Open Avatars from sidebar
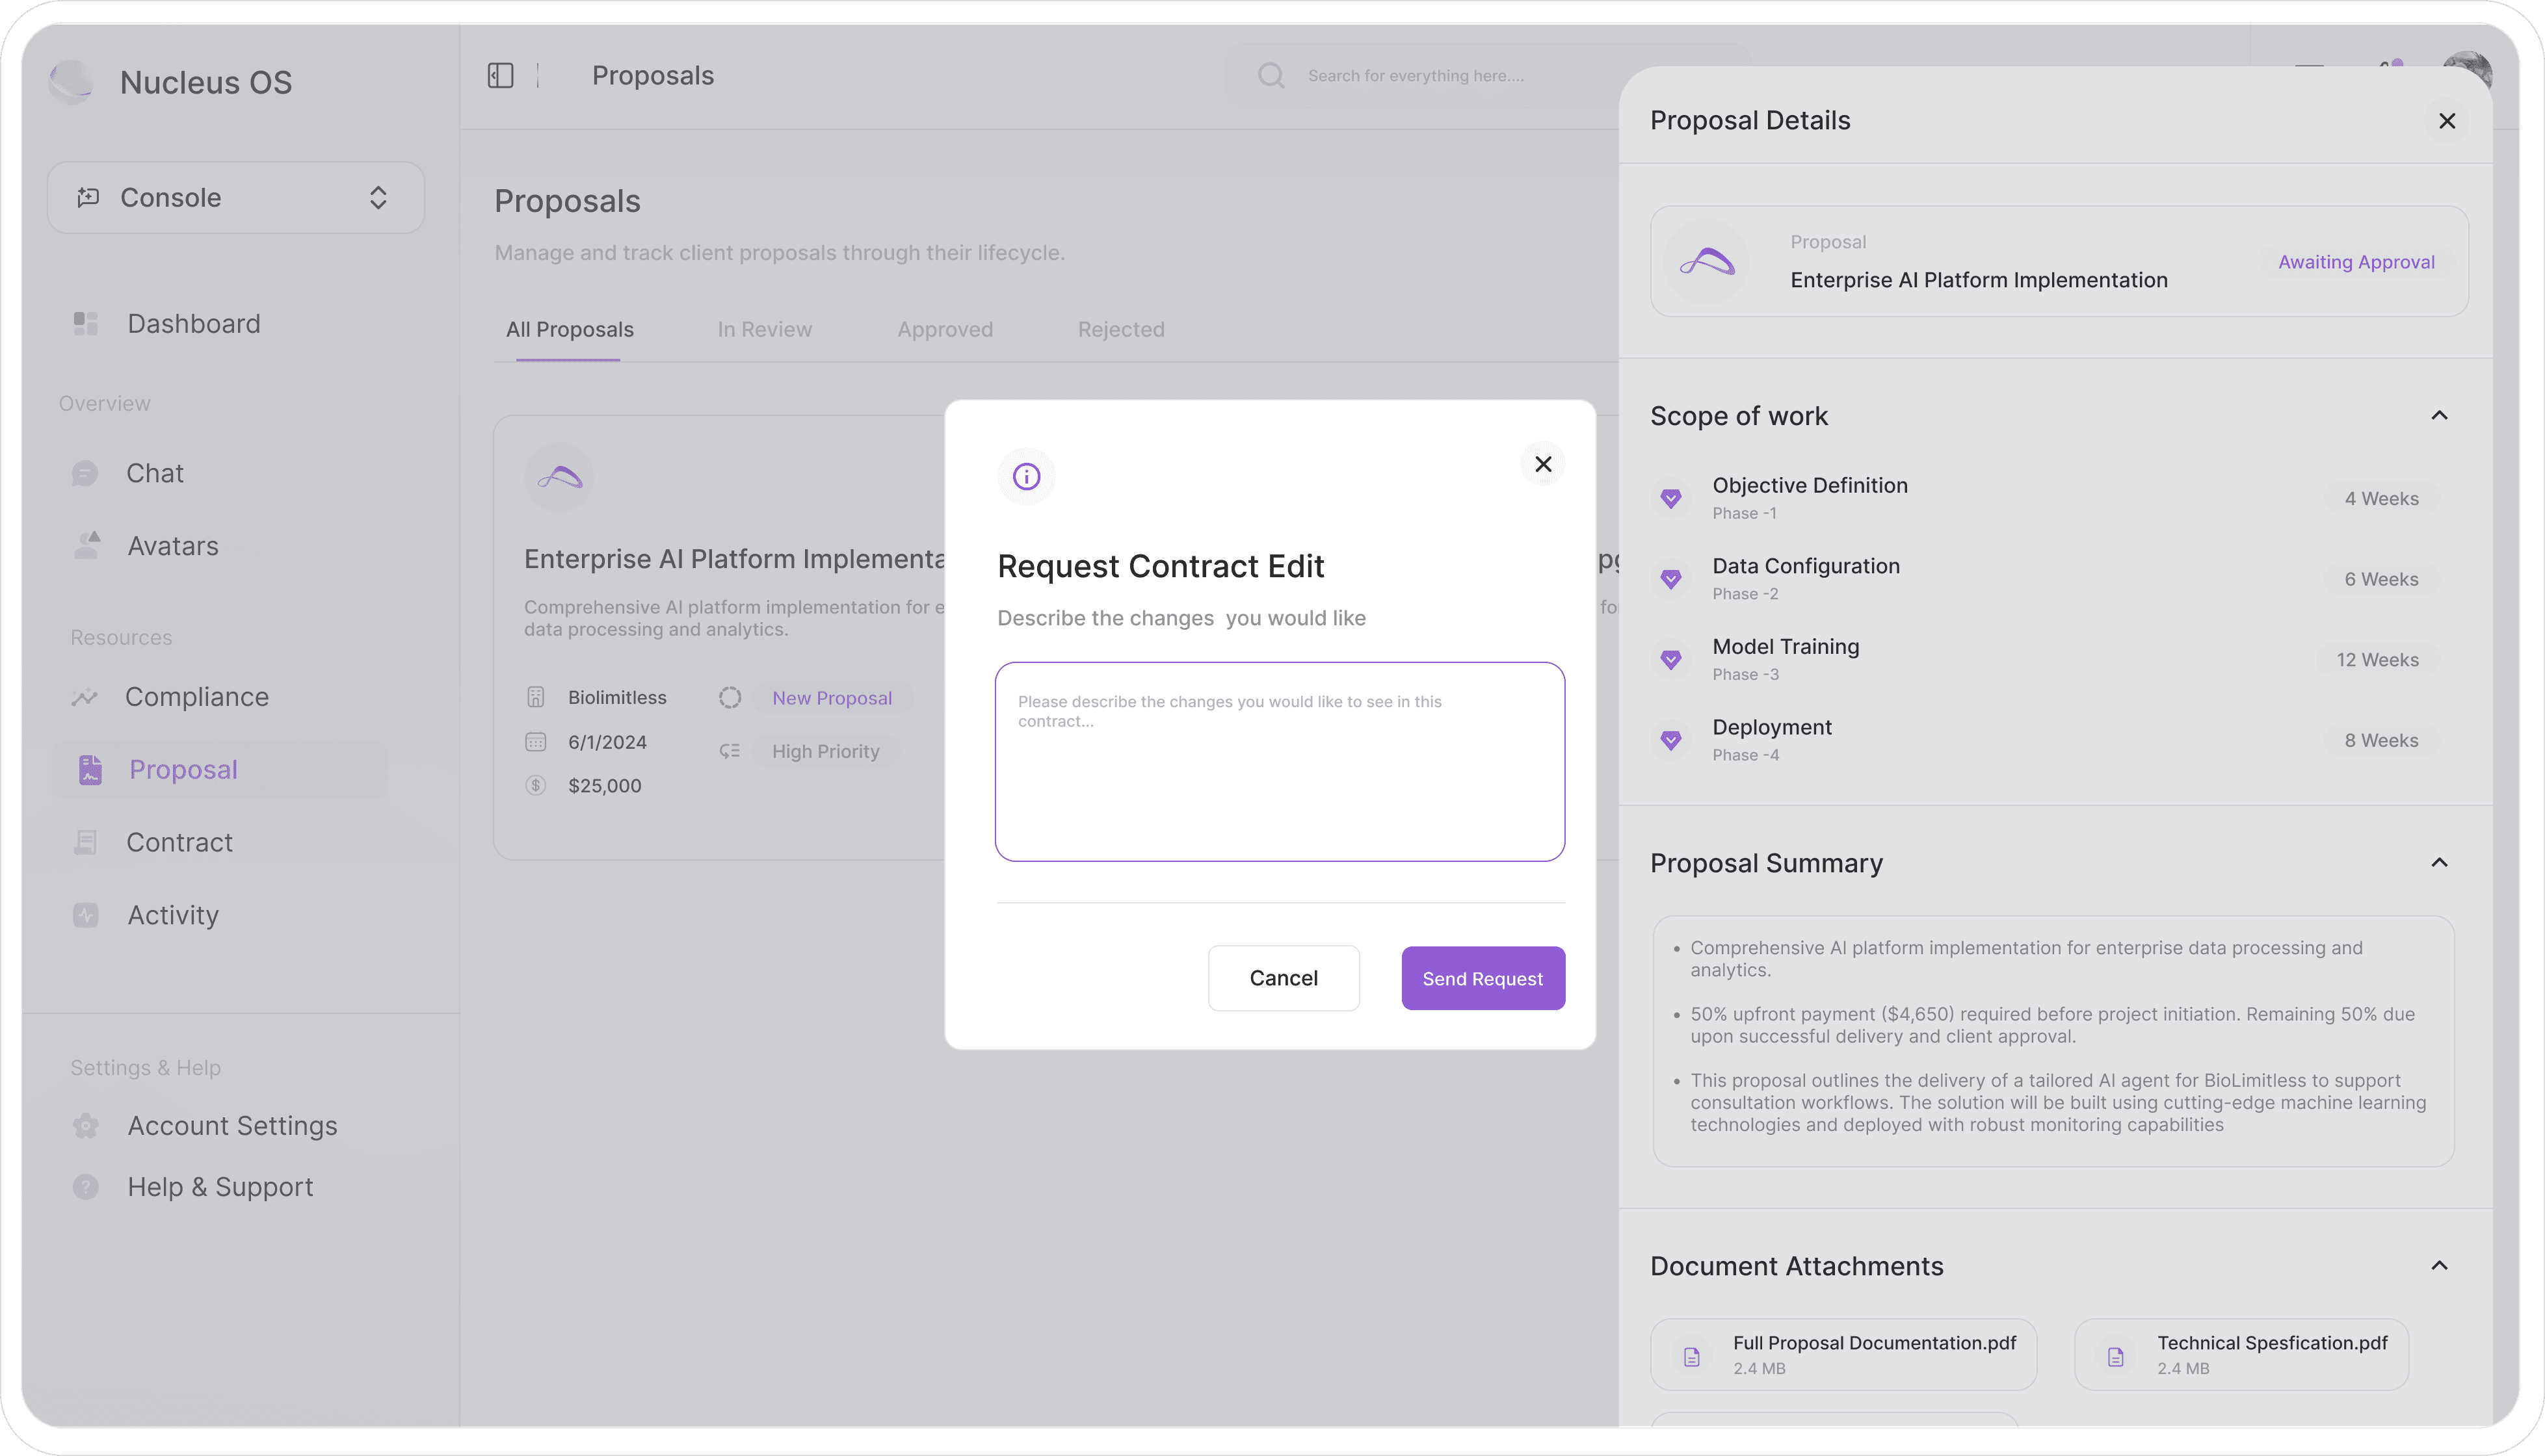 [x=172, y=546]
